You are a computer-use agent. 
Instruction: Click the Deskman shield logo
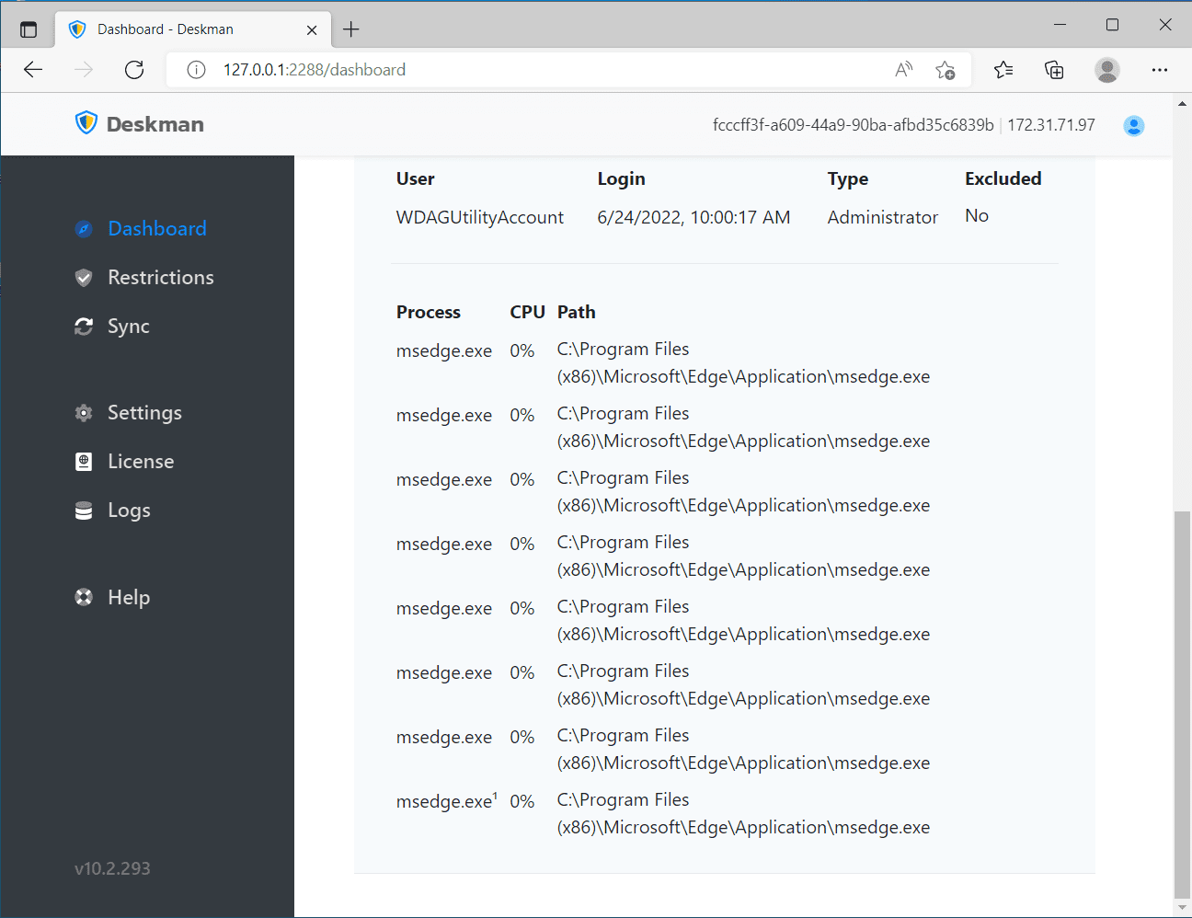(x=86, y=123)
